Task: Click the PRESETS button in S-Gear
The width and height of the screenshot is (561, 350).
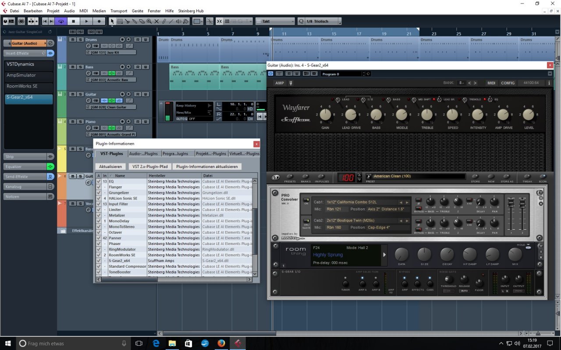Action: click(290, 177)
